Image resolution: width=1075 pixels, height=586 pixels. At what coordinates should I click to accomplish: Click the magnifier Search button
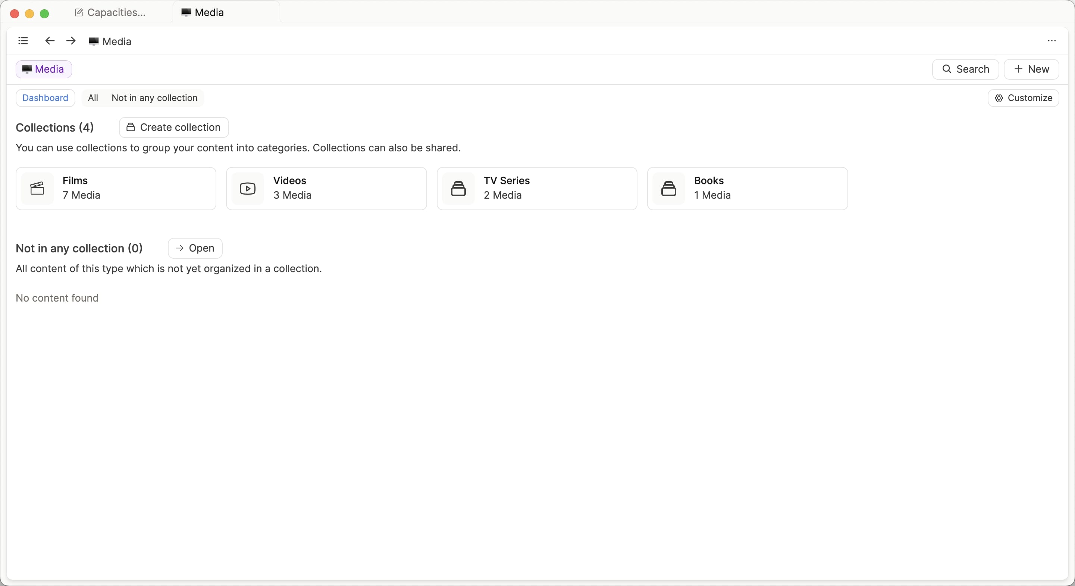point(965,69)
